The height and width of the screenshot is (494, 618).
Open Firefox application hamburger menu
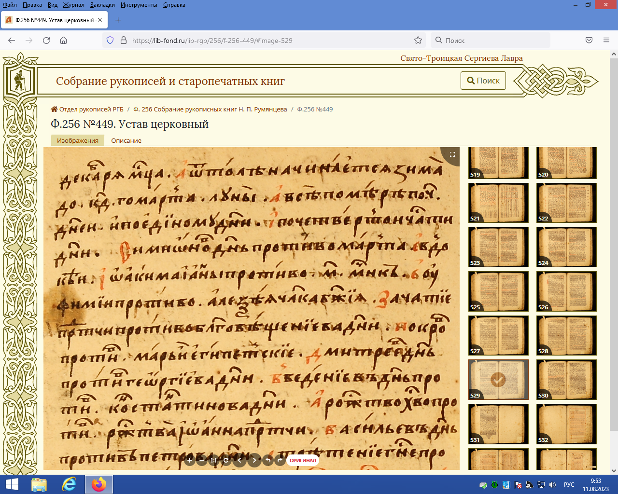(x=606, y=41)
